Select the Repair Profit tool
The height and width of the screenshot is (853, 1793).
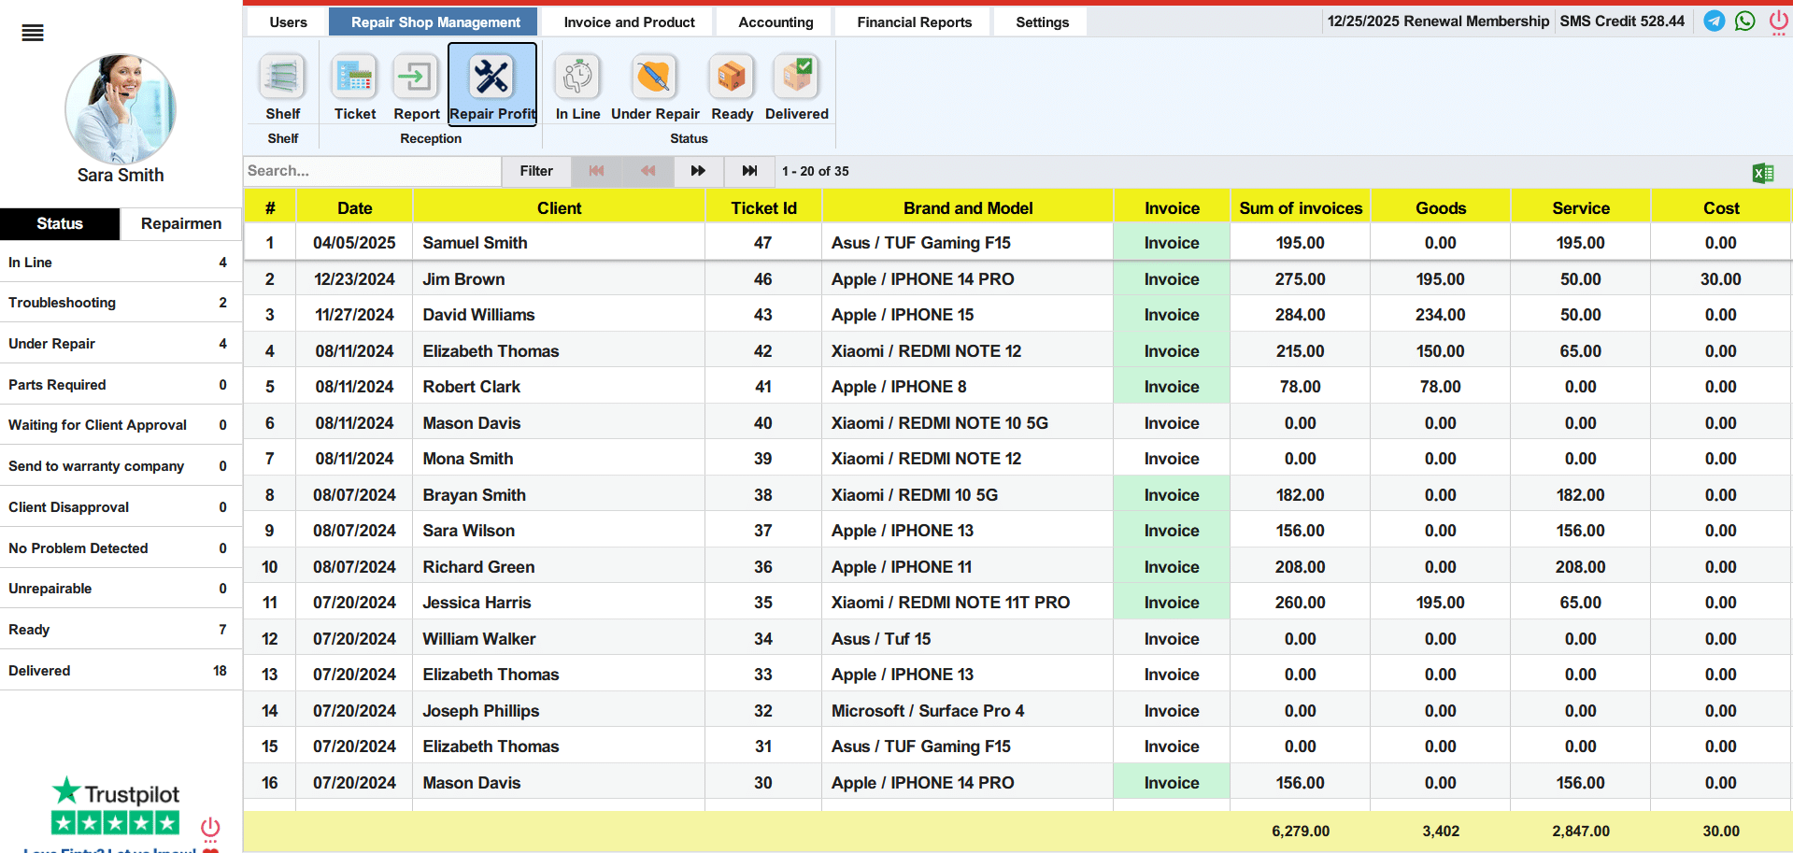pos(492,84)
